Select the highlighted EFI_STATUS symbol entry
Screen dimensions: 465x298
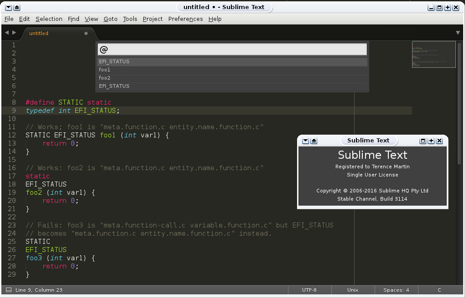[232, 61]
